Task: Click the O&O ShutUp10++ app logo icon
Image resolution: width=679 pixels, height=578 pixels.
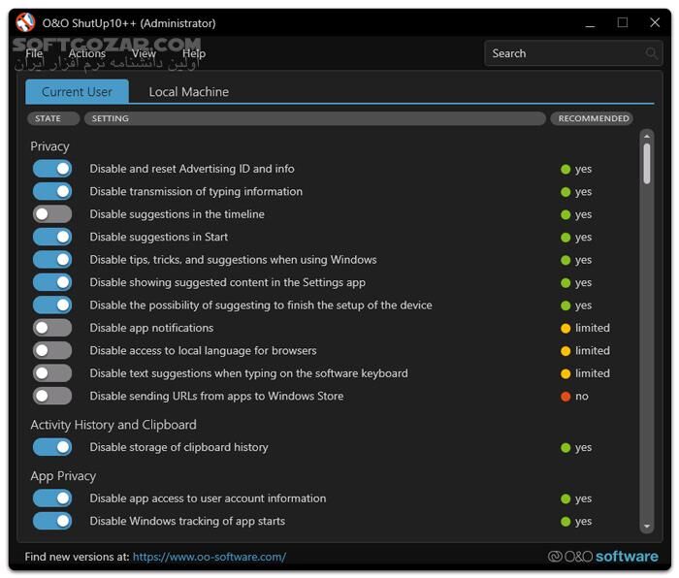Action: [x=26, y=22]
